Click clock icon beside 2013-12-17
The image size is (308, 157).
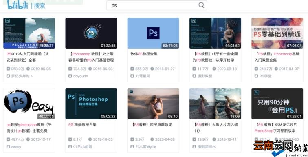tap(28, 139)
